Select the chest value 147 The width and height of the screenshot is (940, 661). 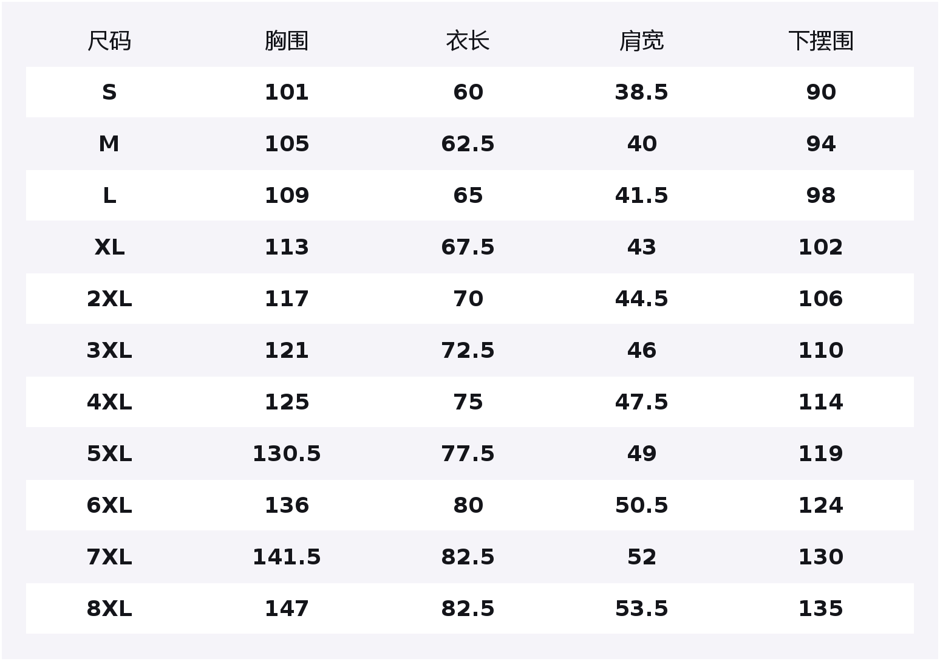click(287, 609)
